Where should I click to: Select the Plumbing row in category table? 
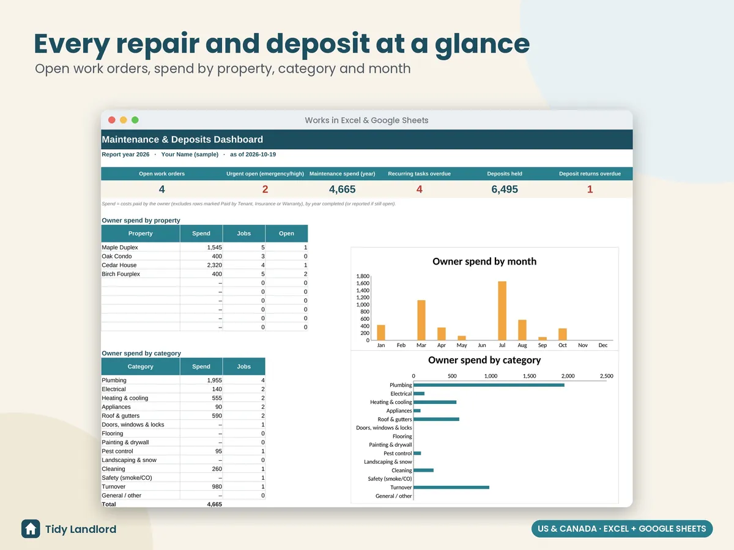click(x=183, y=380)
